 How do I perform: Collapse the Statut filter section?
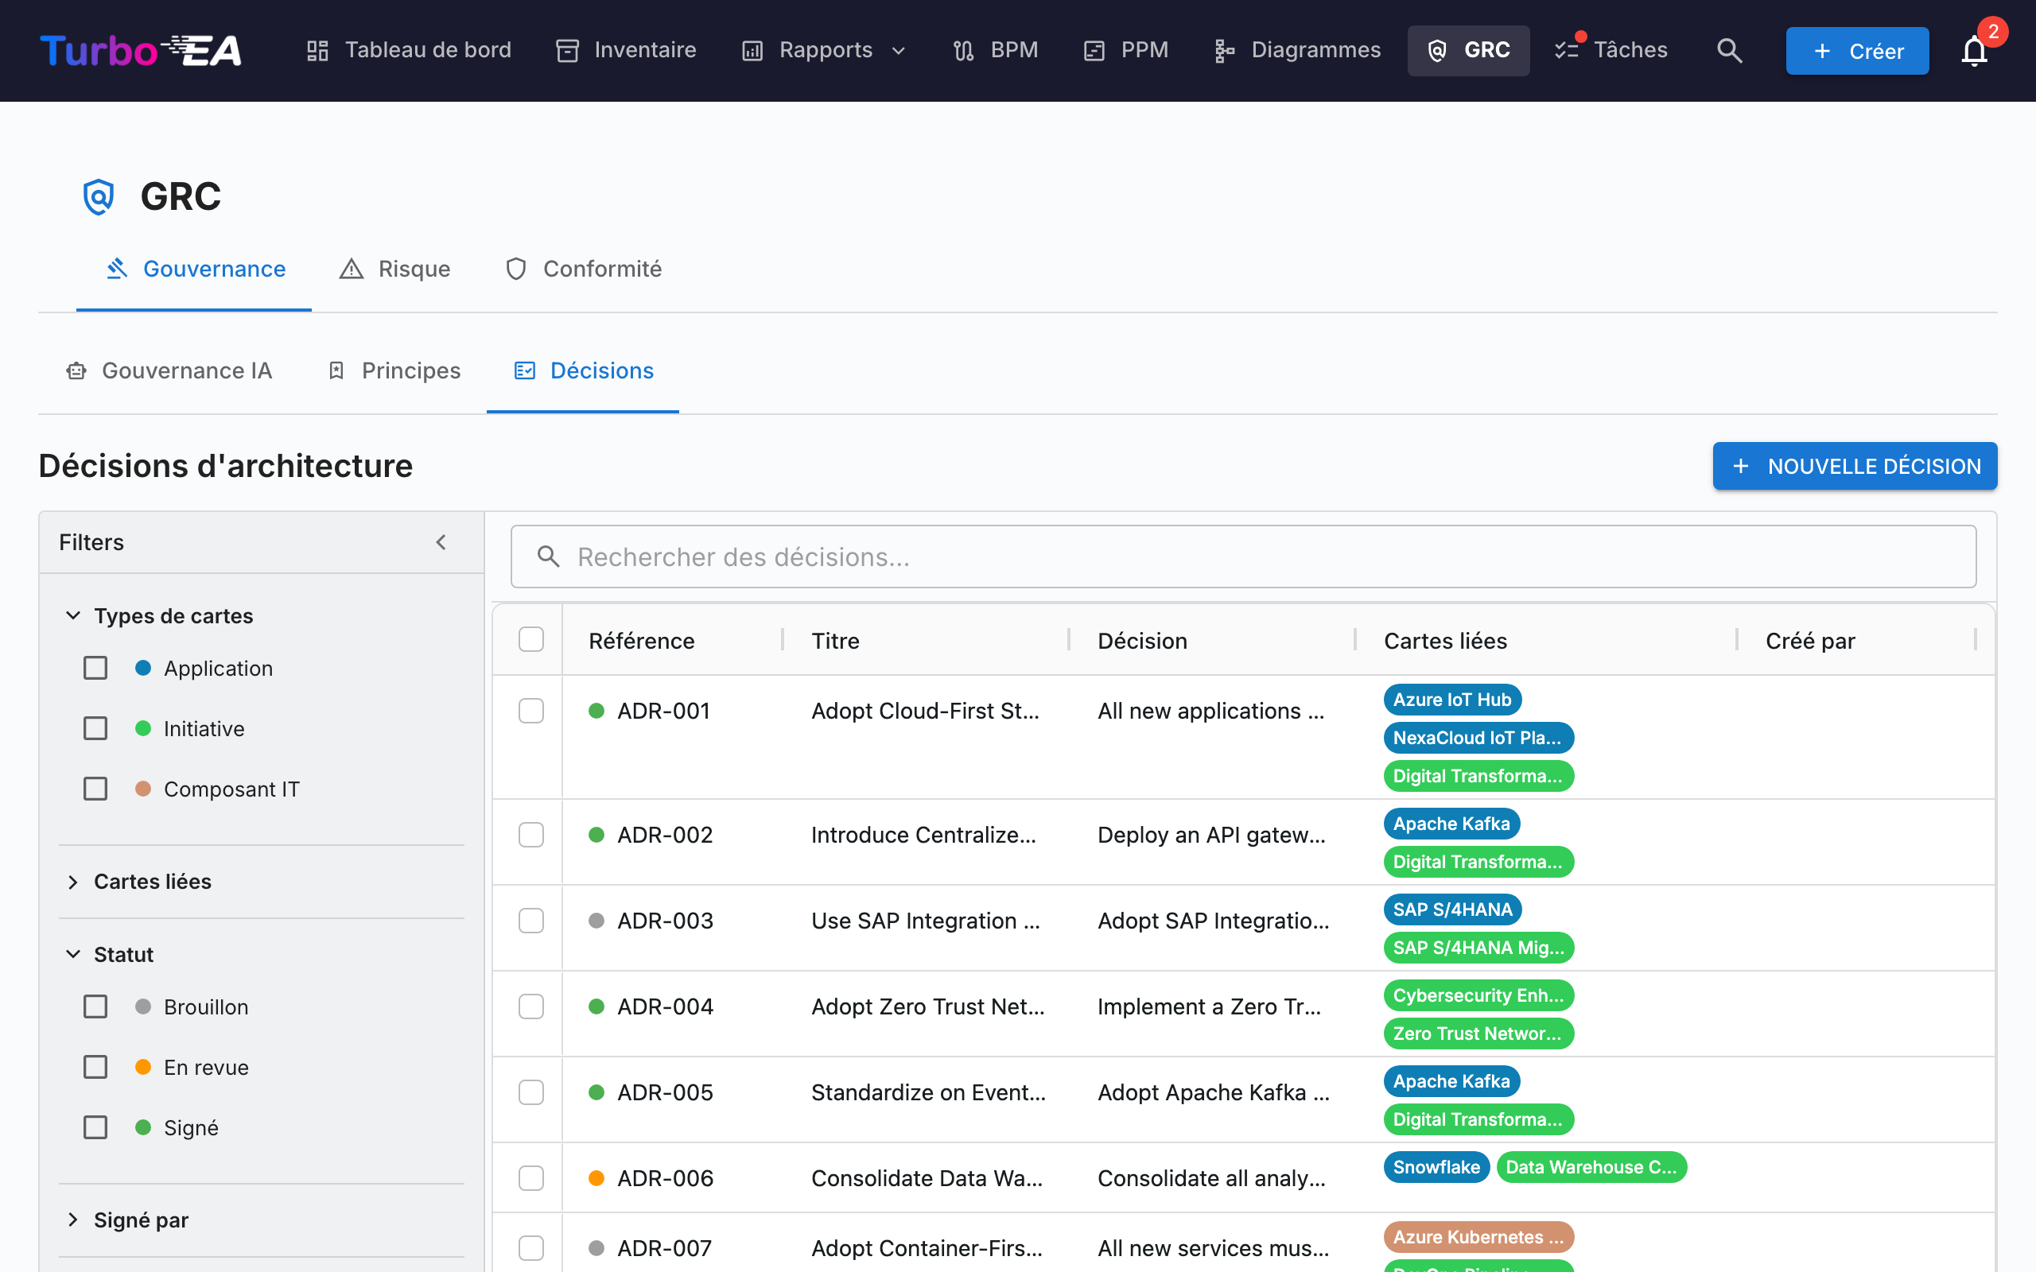[x=73, y=954]
